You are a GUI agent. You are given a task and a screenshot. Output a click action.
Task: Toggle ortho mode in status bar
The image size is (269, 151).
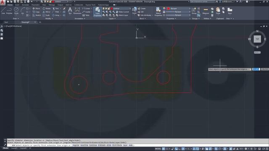(x=179, y=149)
